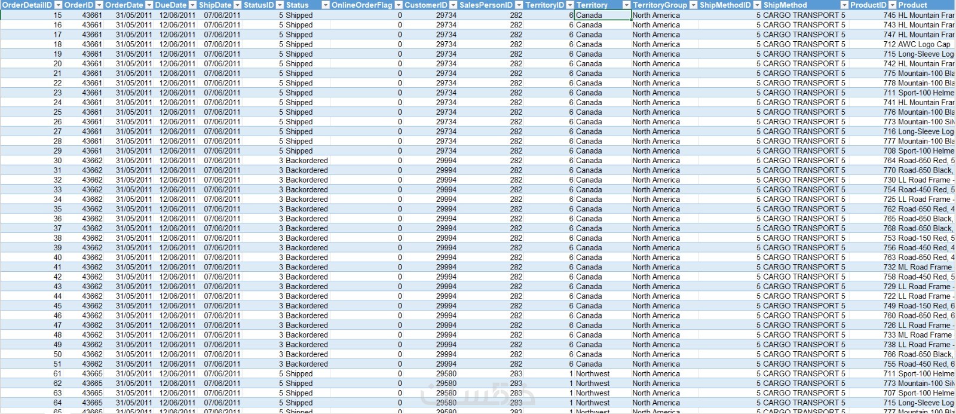Click OrderDetailID cell with value 64
956x414 pixels.
click(57, 402)
